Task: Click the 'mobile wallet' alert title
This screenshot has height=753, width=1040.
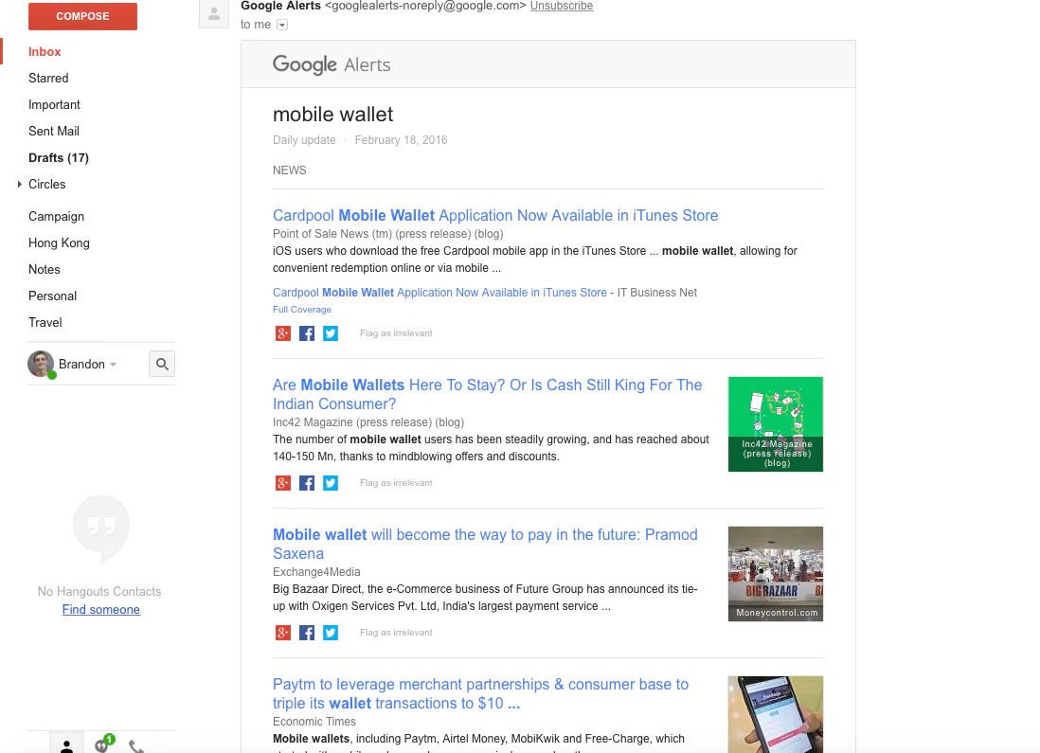Action: pyautogui.click(x=333, y=114)
